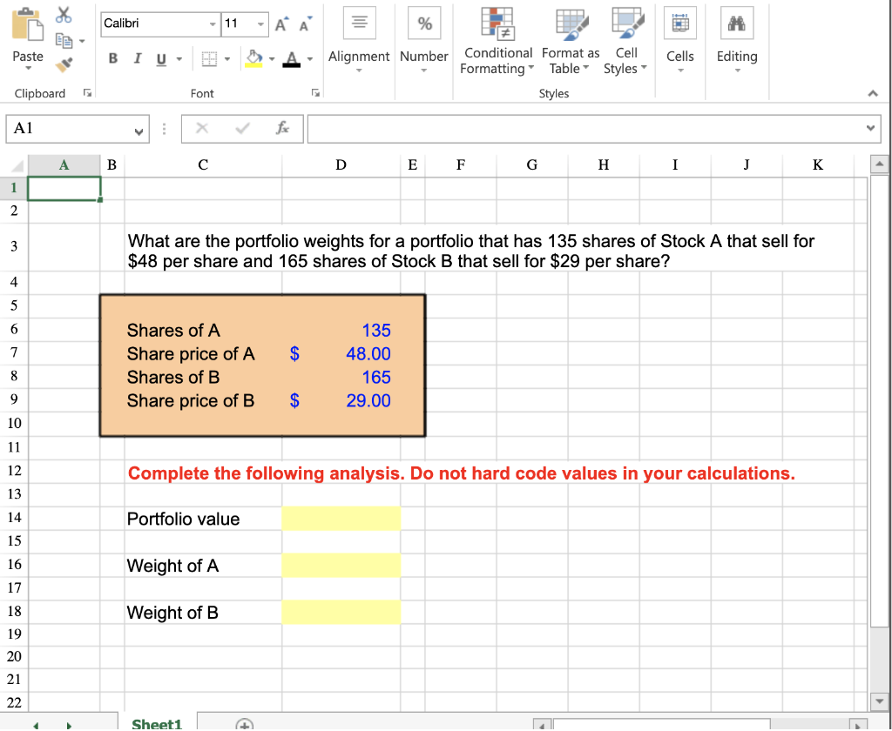Expand the font color dropdown arrow
The image size is (892, 731).
pyautogui.click(x=310, y=58)
